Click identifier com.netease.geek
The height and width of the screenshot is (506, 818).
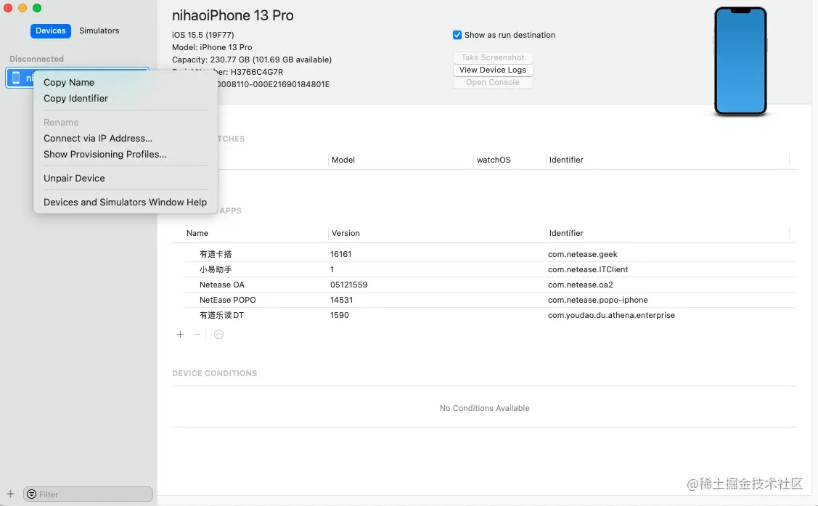(x=582, y=254)
